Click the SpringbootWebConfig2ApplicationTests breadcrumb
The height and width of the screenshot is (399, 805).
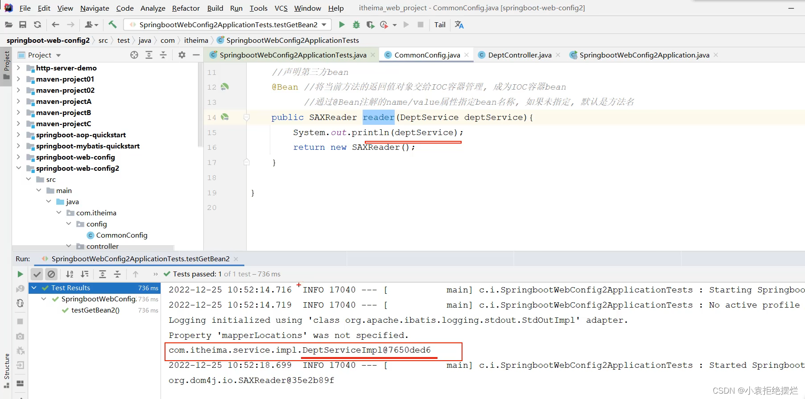tap(293, 41)
